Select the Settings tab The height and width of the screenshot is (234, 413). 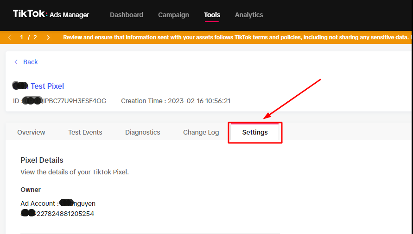(255, 132)
